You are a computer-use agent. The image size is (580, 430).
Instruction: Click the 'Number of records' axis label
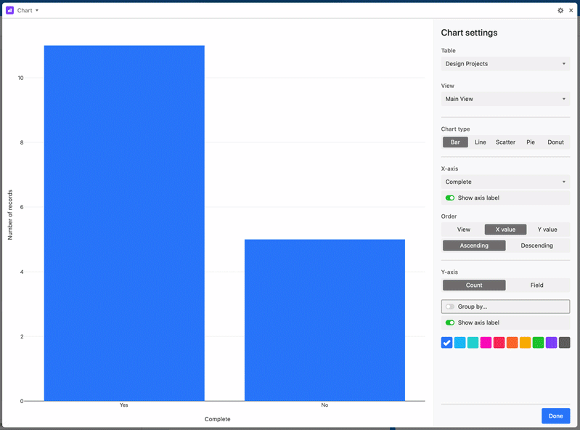coord(10,215)
